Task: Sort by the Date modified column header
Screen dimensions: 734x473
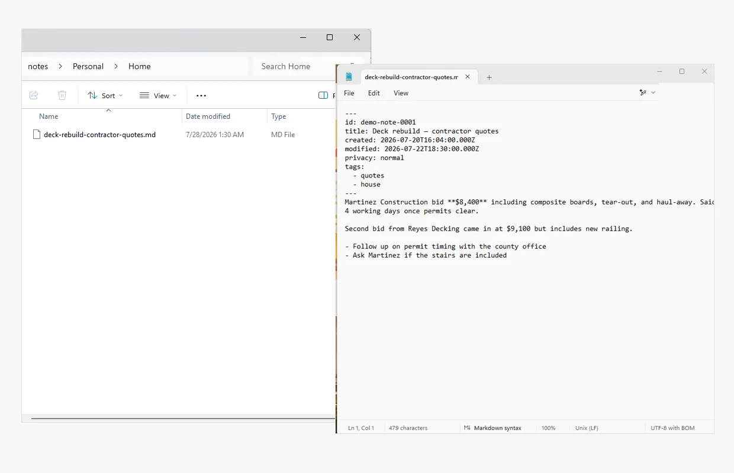Action: 208,116
